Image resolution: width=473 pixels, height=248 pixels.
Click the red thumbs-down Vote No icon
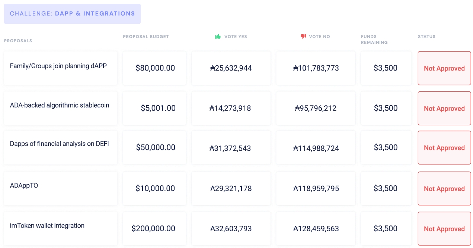pos(303,36)
